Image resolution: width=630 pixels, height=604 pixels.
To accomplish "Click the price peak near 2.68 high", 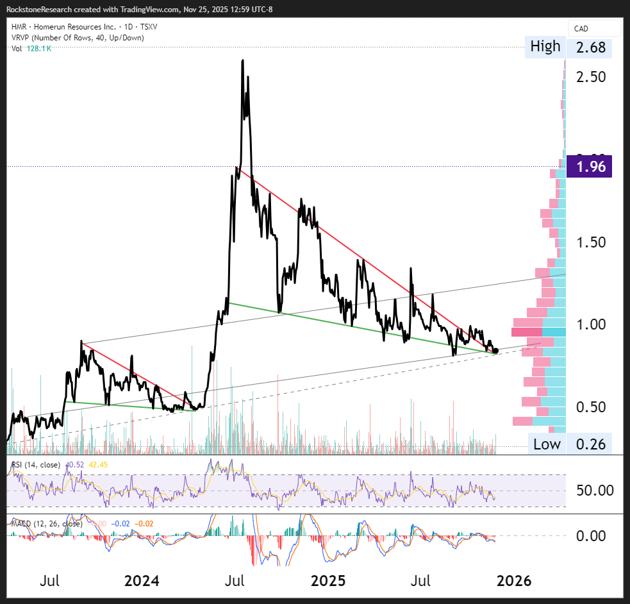I will pos(242,61).
